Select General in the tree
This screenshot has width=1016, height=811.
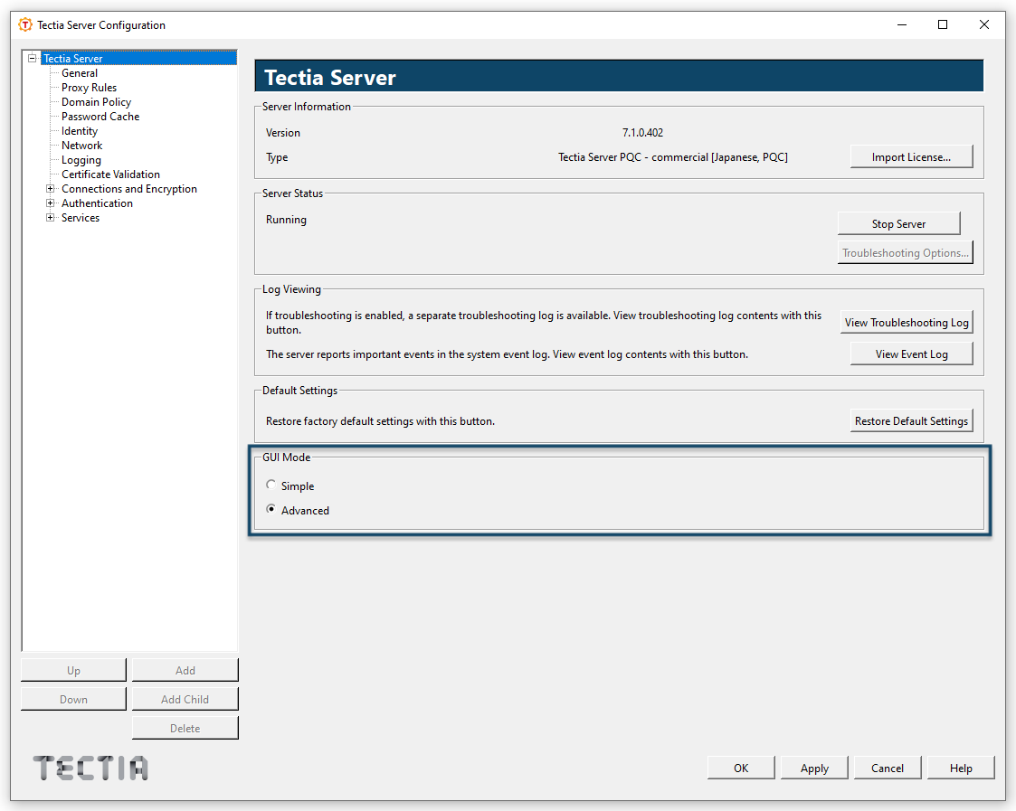coord(80,73)
